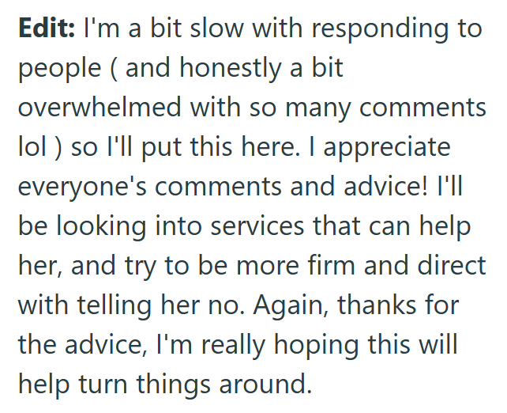Click the bold "Edit:" label

click(x=47, y=28)
